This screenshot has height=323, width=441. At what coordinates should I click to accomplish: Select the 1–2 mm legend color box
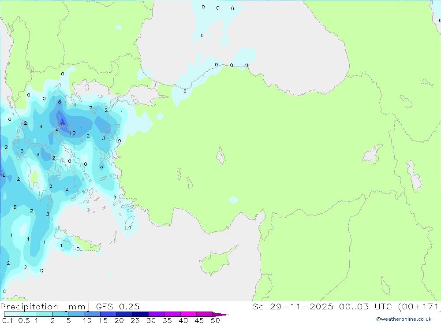(x=44, y=314)
